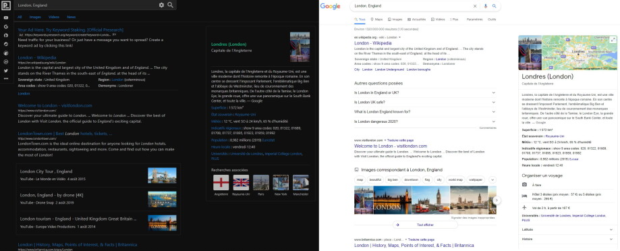Open 'London, England - by drone' video thumbnail
This screenshot has width=620, height=251.
coord(162,199)
